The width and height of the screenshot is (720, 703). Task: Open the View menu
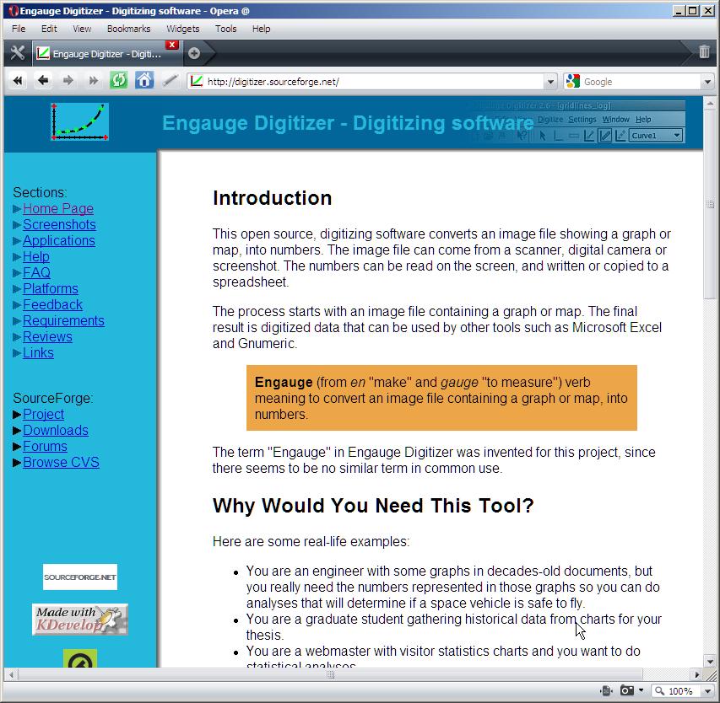pyautogui.click(x=82, y=29)
